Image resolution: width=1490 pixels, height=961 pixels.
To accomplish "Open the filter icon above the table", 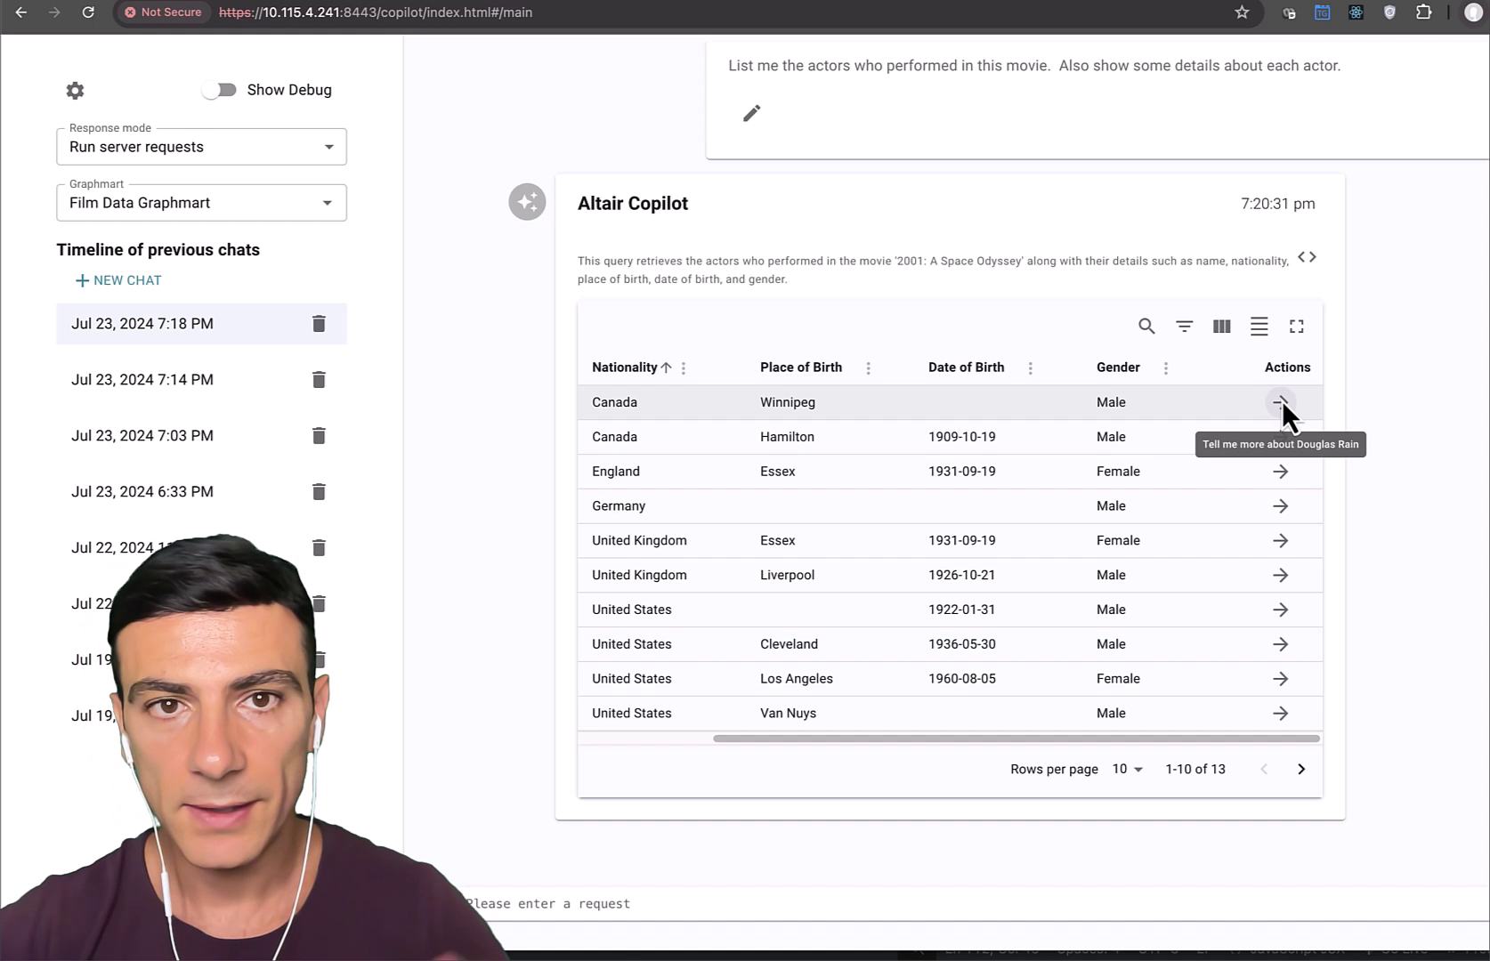I will [1184, 326].
